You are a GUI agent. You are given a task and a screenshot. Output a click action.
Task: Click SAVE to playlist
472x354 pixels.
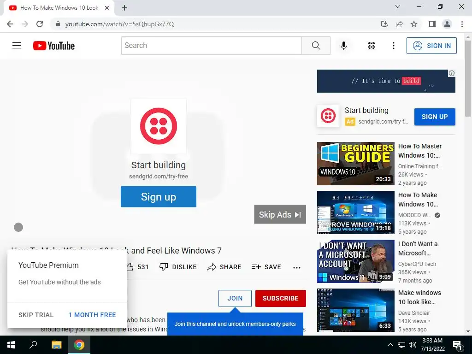point(266,267)
